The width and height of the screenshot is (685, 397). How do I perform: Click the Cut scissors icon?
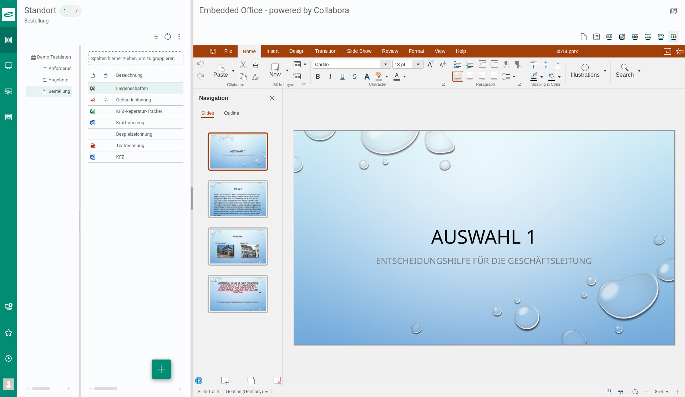click(x=243, y=65)
